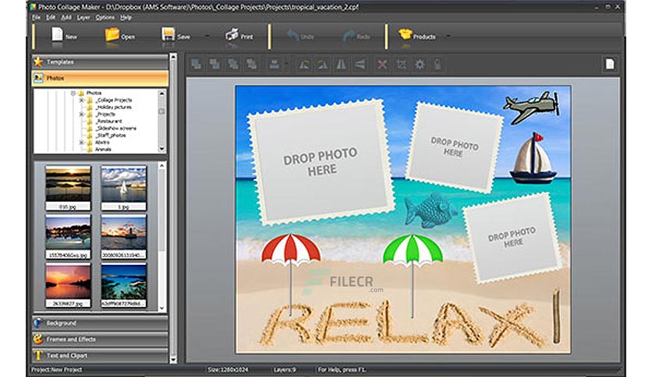Select the blue fish clipart
The height and width of the screenshot is (377, 652).
click(x=430, y=210)
